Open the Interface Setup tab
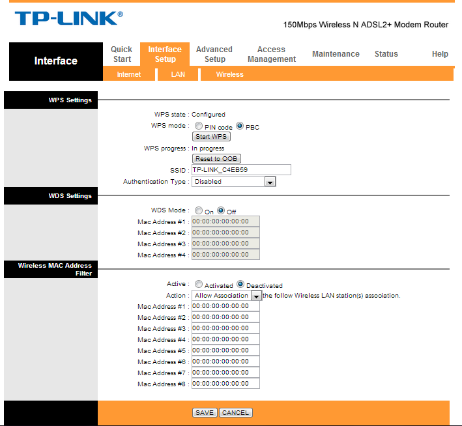The image size is (462, 426). (x=165, y=54)
